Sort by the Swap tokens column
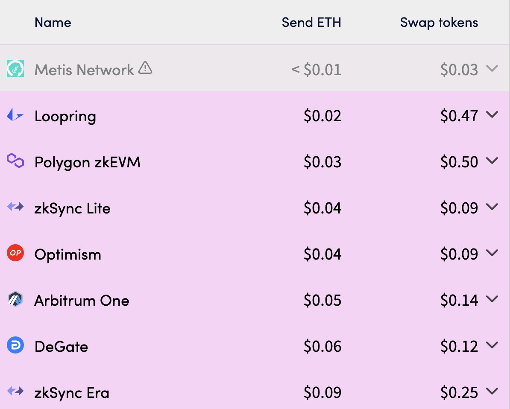 point(439,22)
